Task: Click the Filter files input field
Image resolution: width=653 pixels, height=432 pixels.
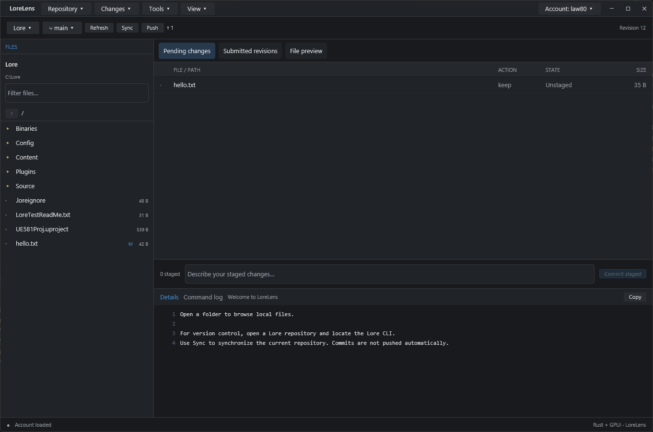Action: pyautogui.click(x=77, y=93)
